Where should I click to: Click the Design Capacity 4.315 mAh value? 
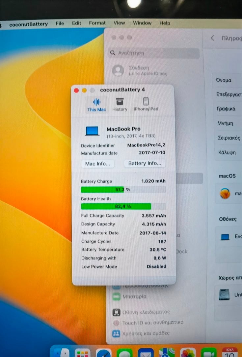(154, 224)
